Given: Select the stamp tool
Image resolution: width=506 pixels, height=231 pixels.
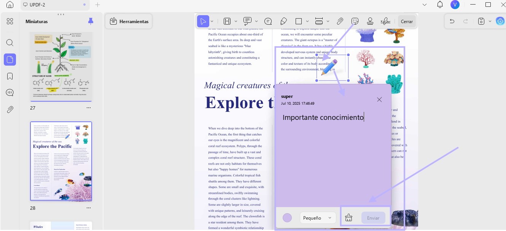Looking at the screenshot, I should pyautogui.click(x=370, y=21).
